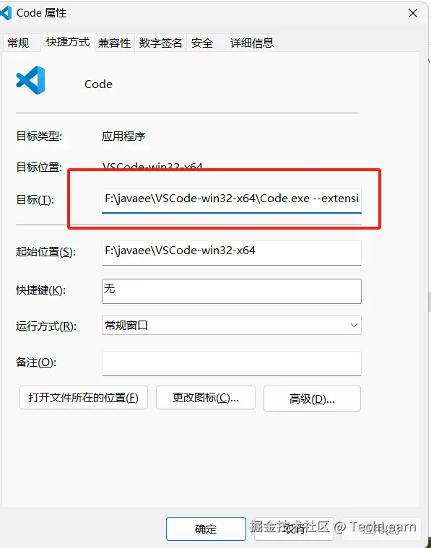Select the 快捷方式 tab
Screen dimensions: 431x548
[x=68, y=42]
